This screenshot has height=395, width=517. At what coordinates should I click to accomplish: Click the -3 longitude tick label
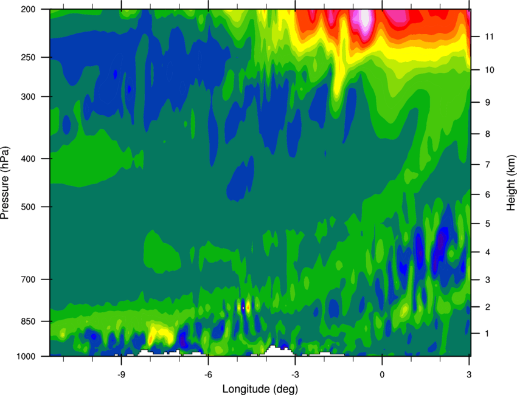click(x=295, y=374)
